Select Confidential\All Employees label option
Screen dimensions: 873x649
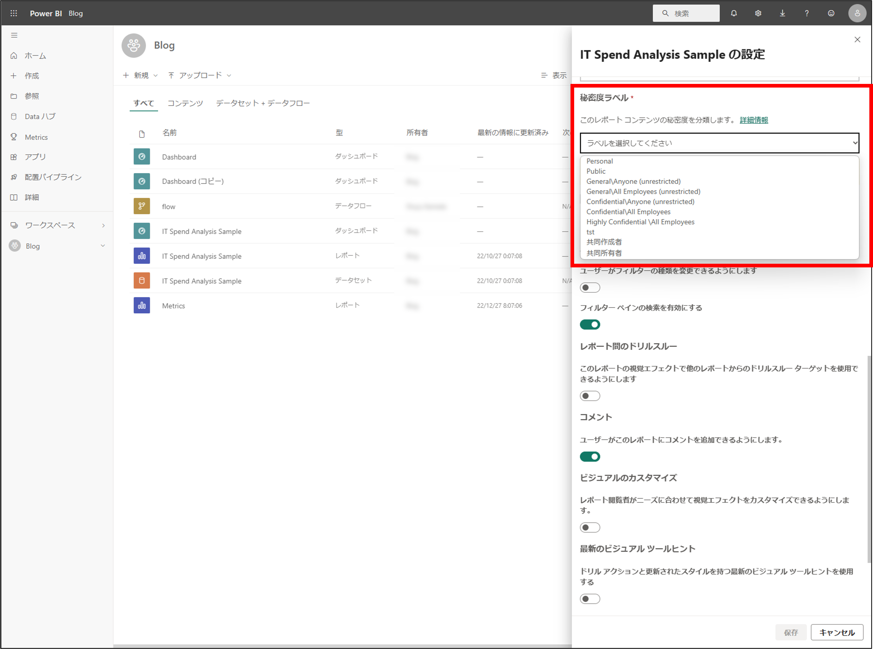[628, 212]
